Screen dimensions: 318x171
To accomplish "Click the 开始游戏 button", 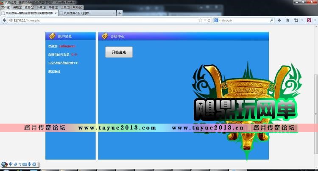I will [x=119, y=52].
